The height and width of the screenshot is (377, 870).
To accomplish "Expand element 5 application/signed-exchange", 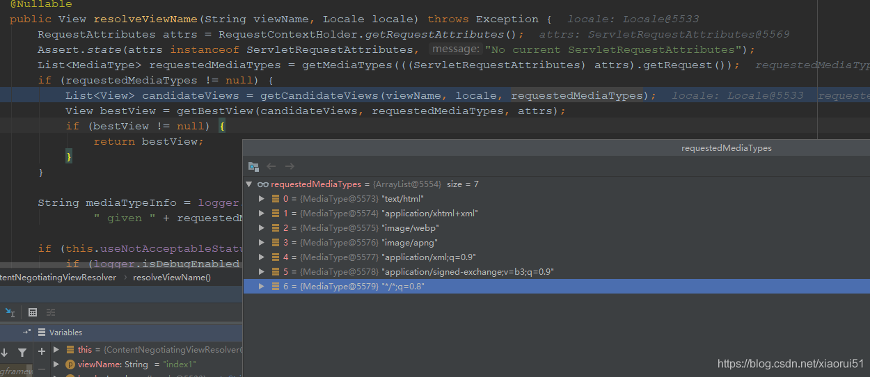I will (262, 272).
